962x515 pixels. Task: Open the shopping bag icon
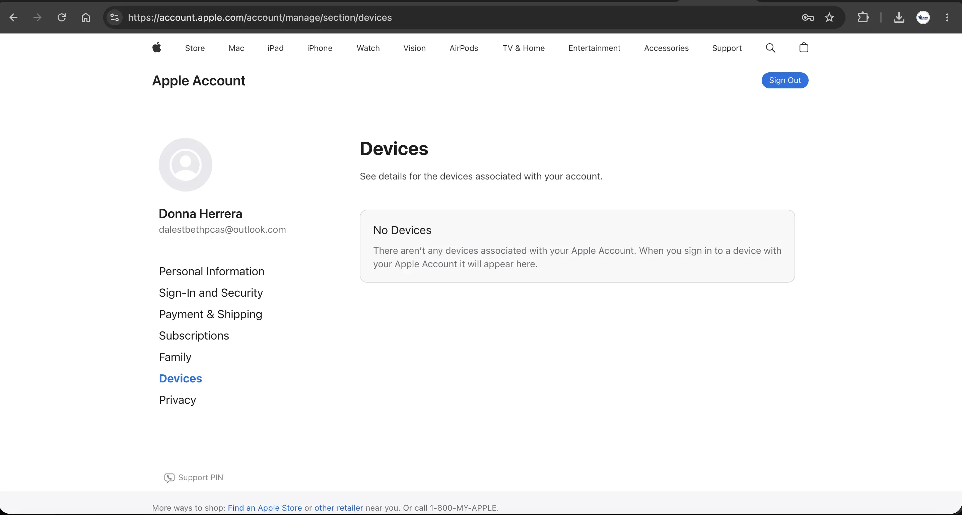click(804, 48)
